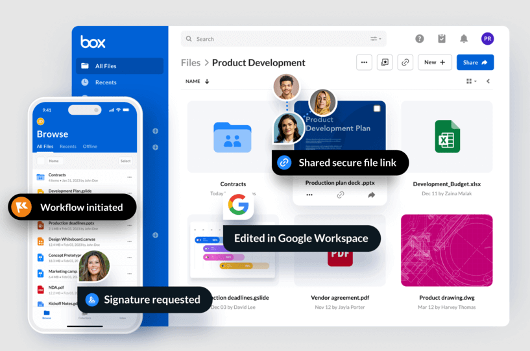
Task: Click the add to collection icon button
Action: (x=385, y=62)
